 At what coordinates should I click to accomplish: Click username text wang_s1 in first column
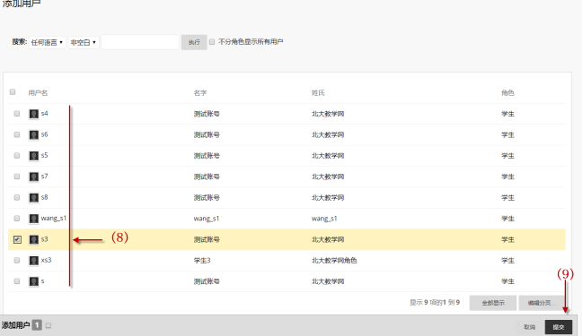point(54,218)
